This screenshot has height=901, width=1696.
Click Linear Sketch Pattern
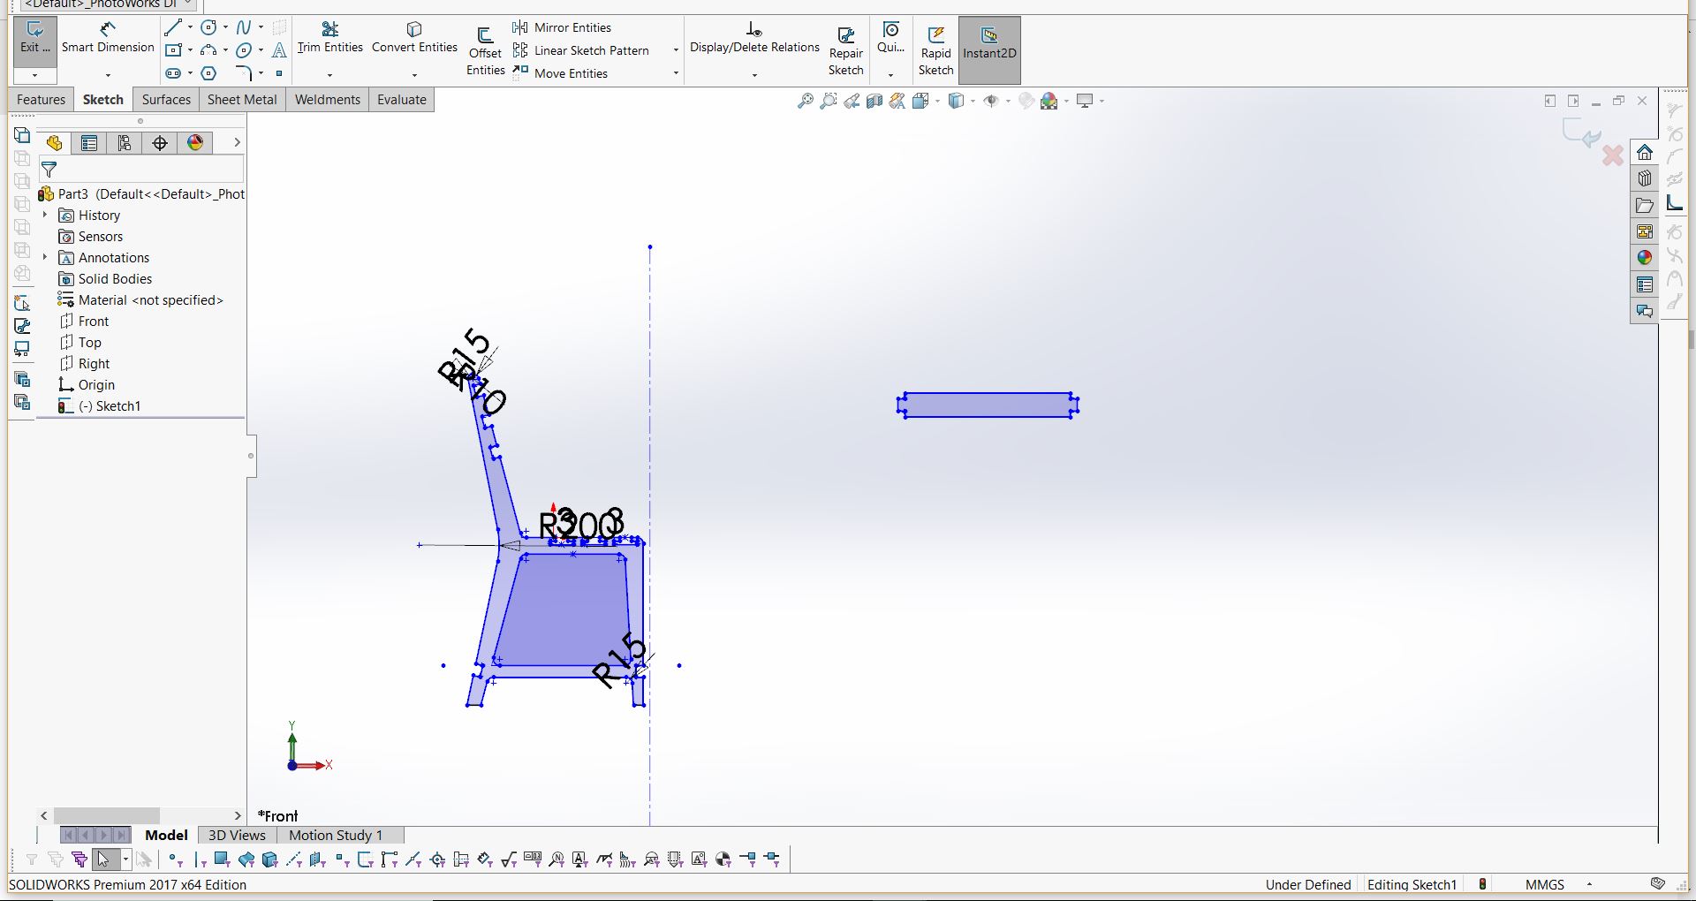point(581,50)
